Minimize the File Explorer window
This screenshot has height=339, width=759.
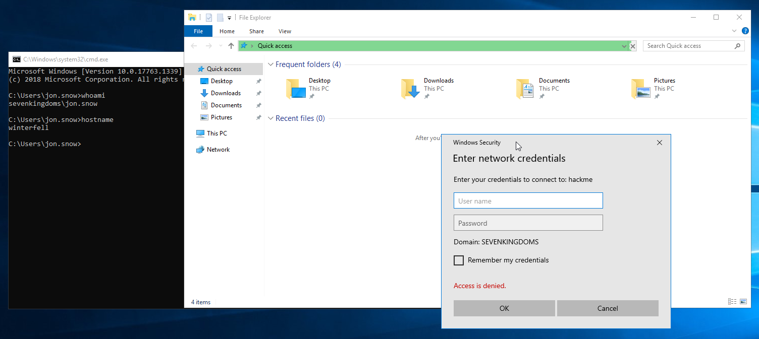(x=693, y=17)
